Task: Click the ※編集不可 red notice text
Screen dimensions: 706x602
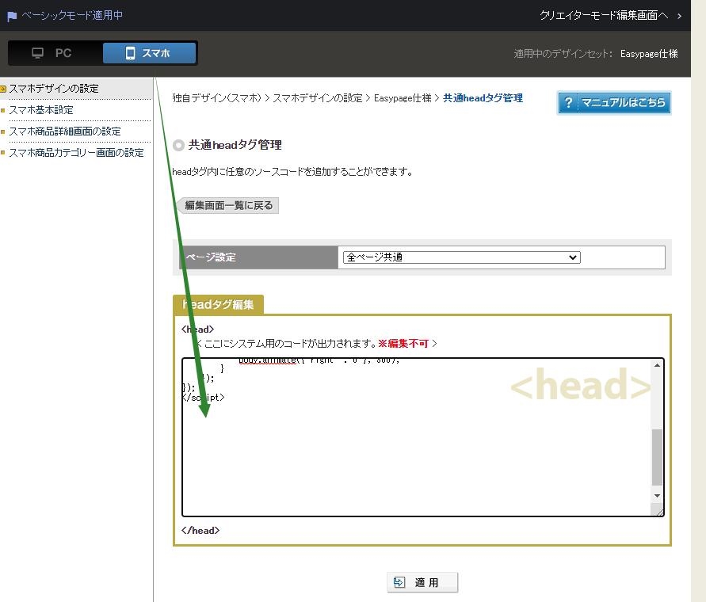Action: tap(403, 344)
